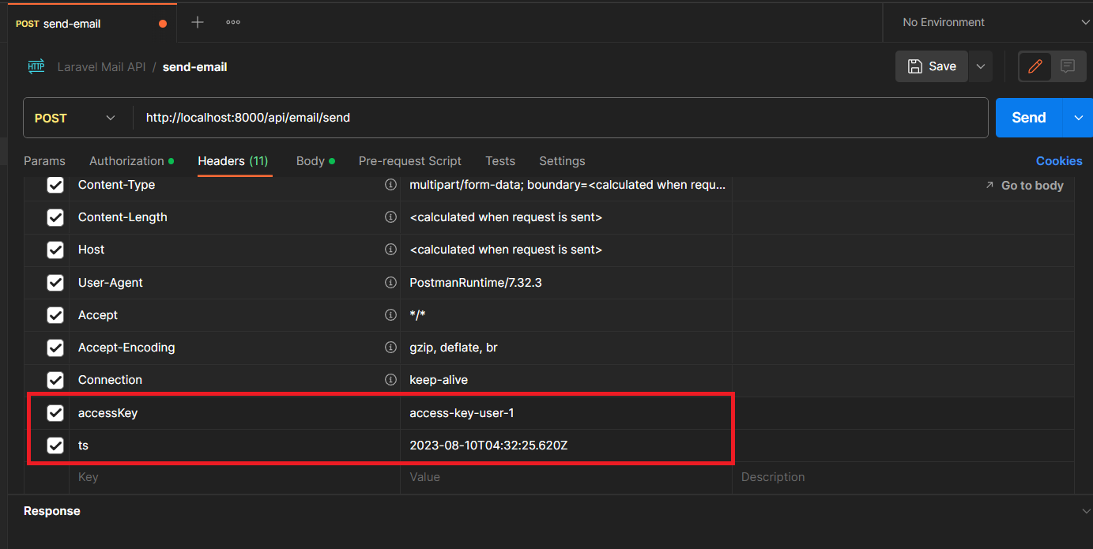The image size is (1093, 549).
Task: Switch to the Params tab
Action: (44, 161)
